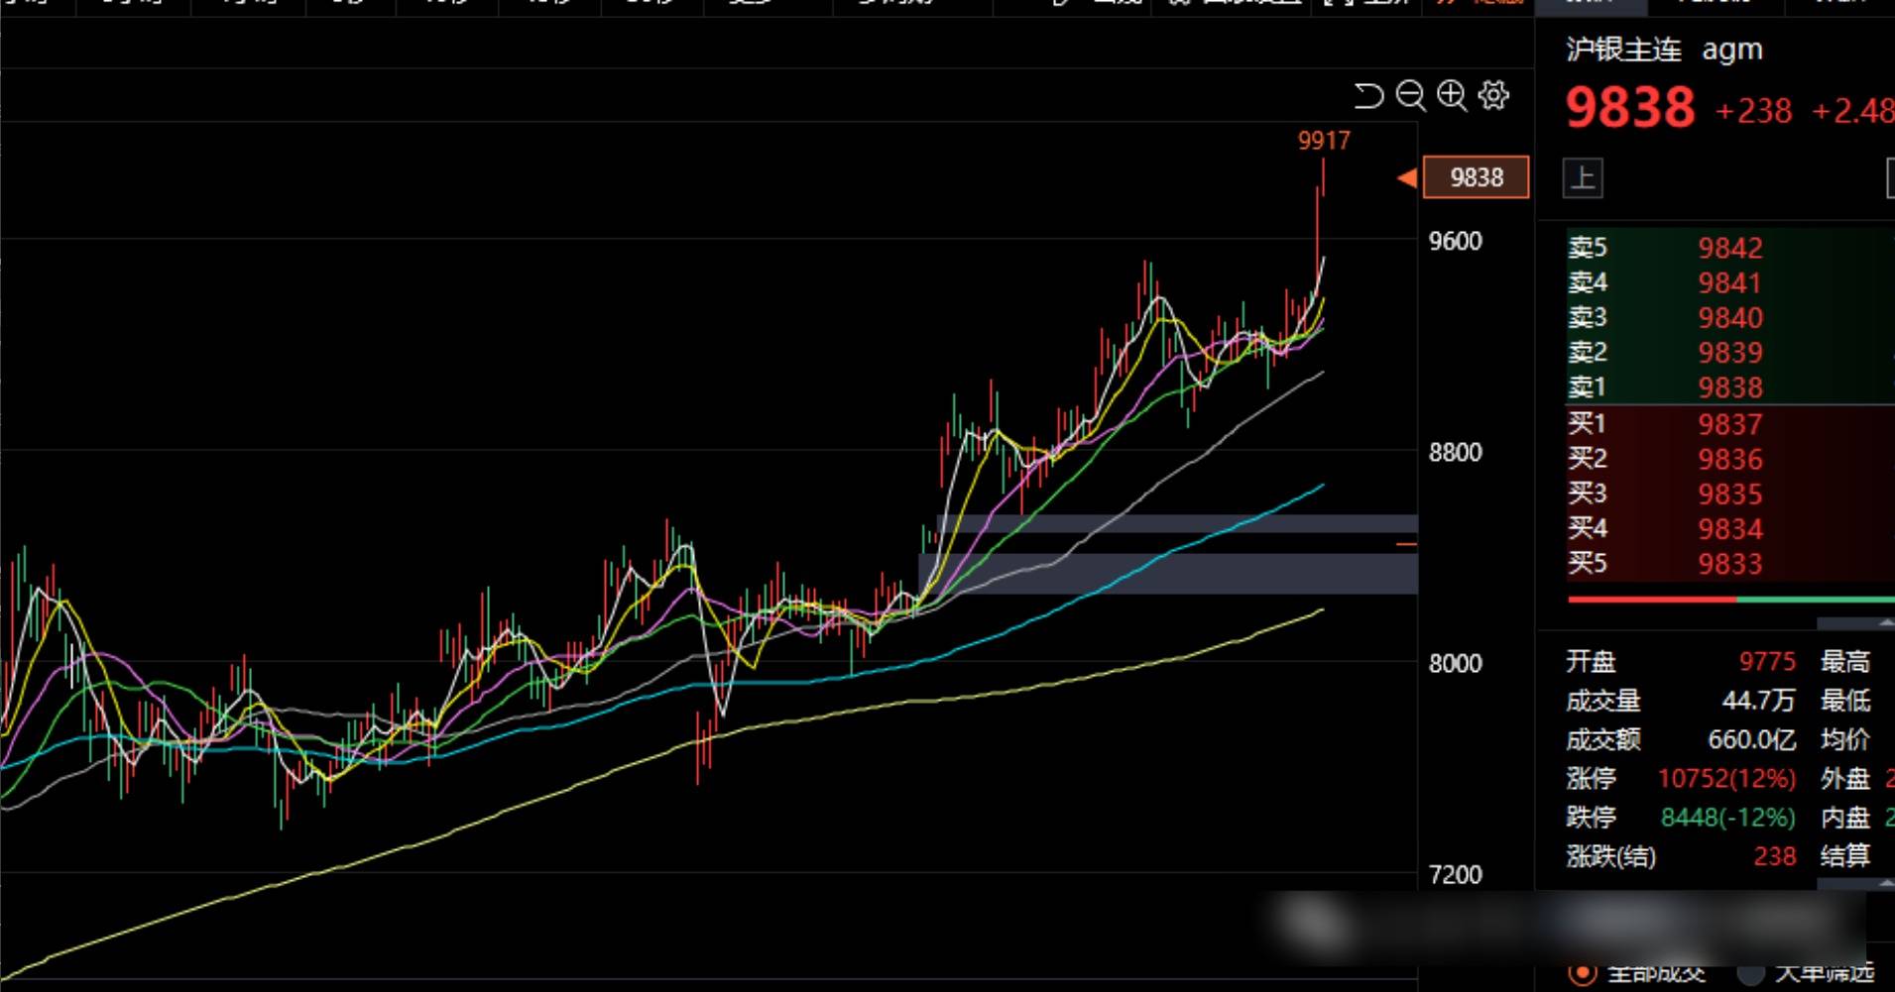Click the red-green bid/ask ratio bar
This screenshot has width=1895, height=992.
pyautogui.click(x=1729, y=599)
